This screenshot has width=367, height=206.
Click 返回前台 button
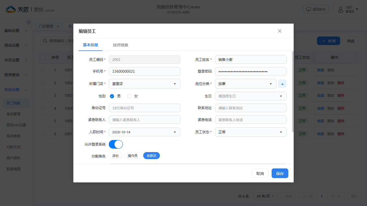click(316, 9)
